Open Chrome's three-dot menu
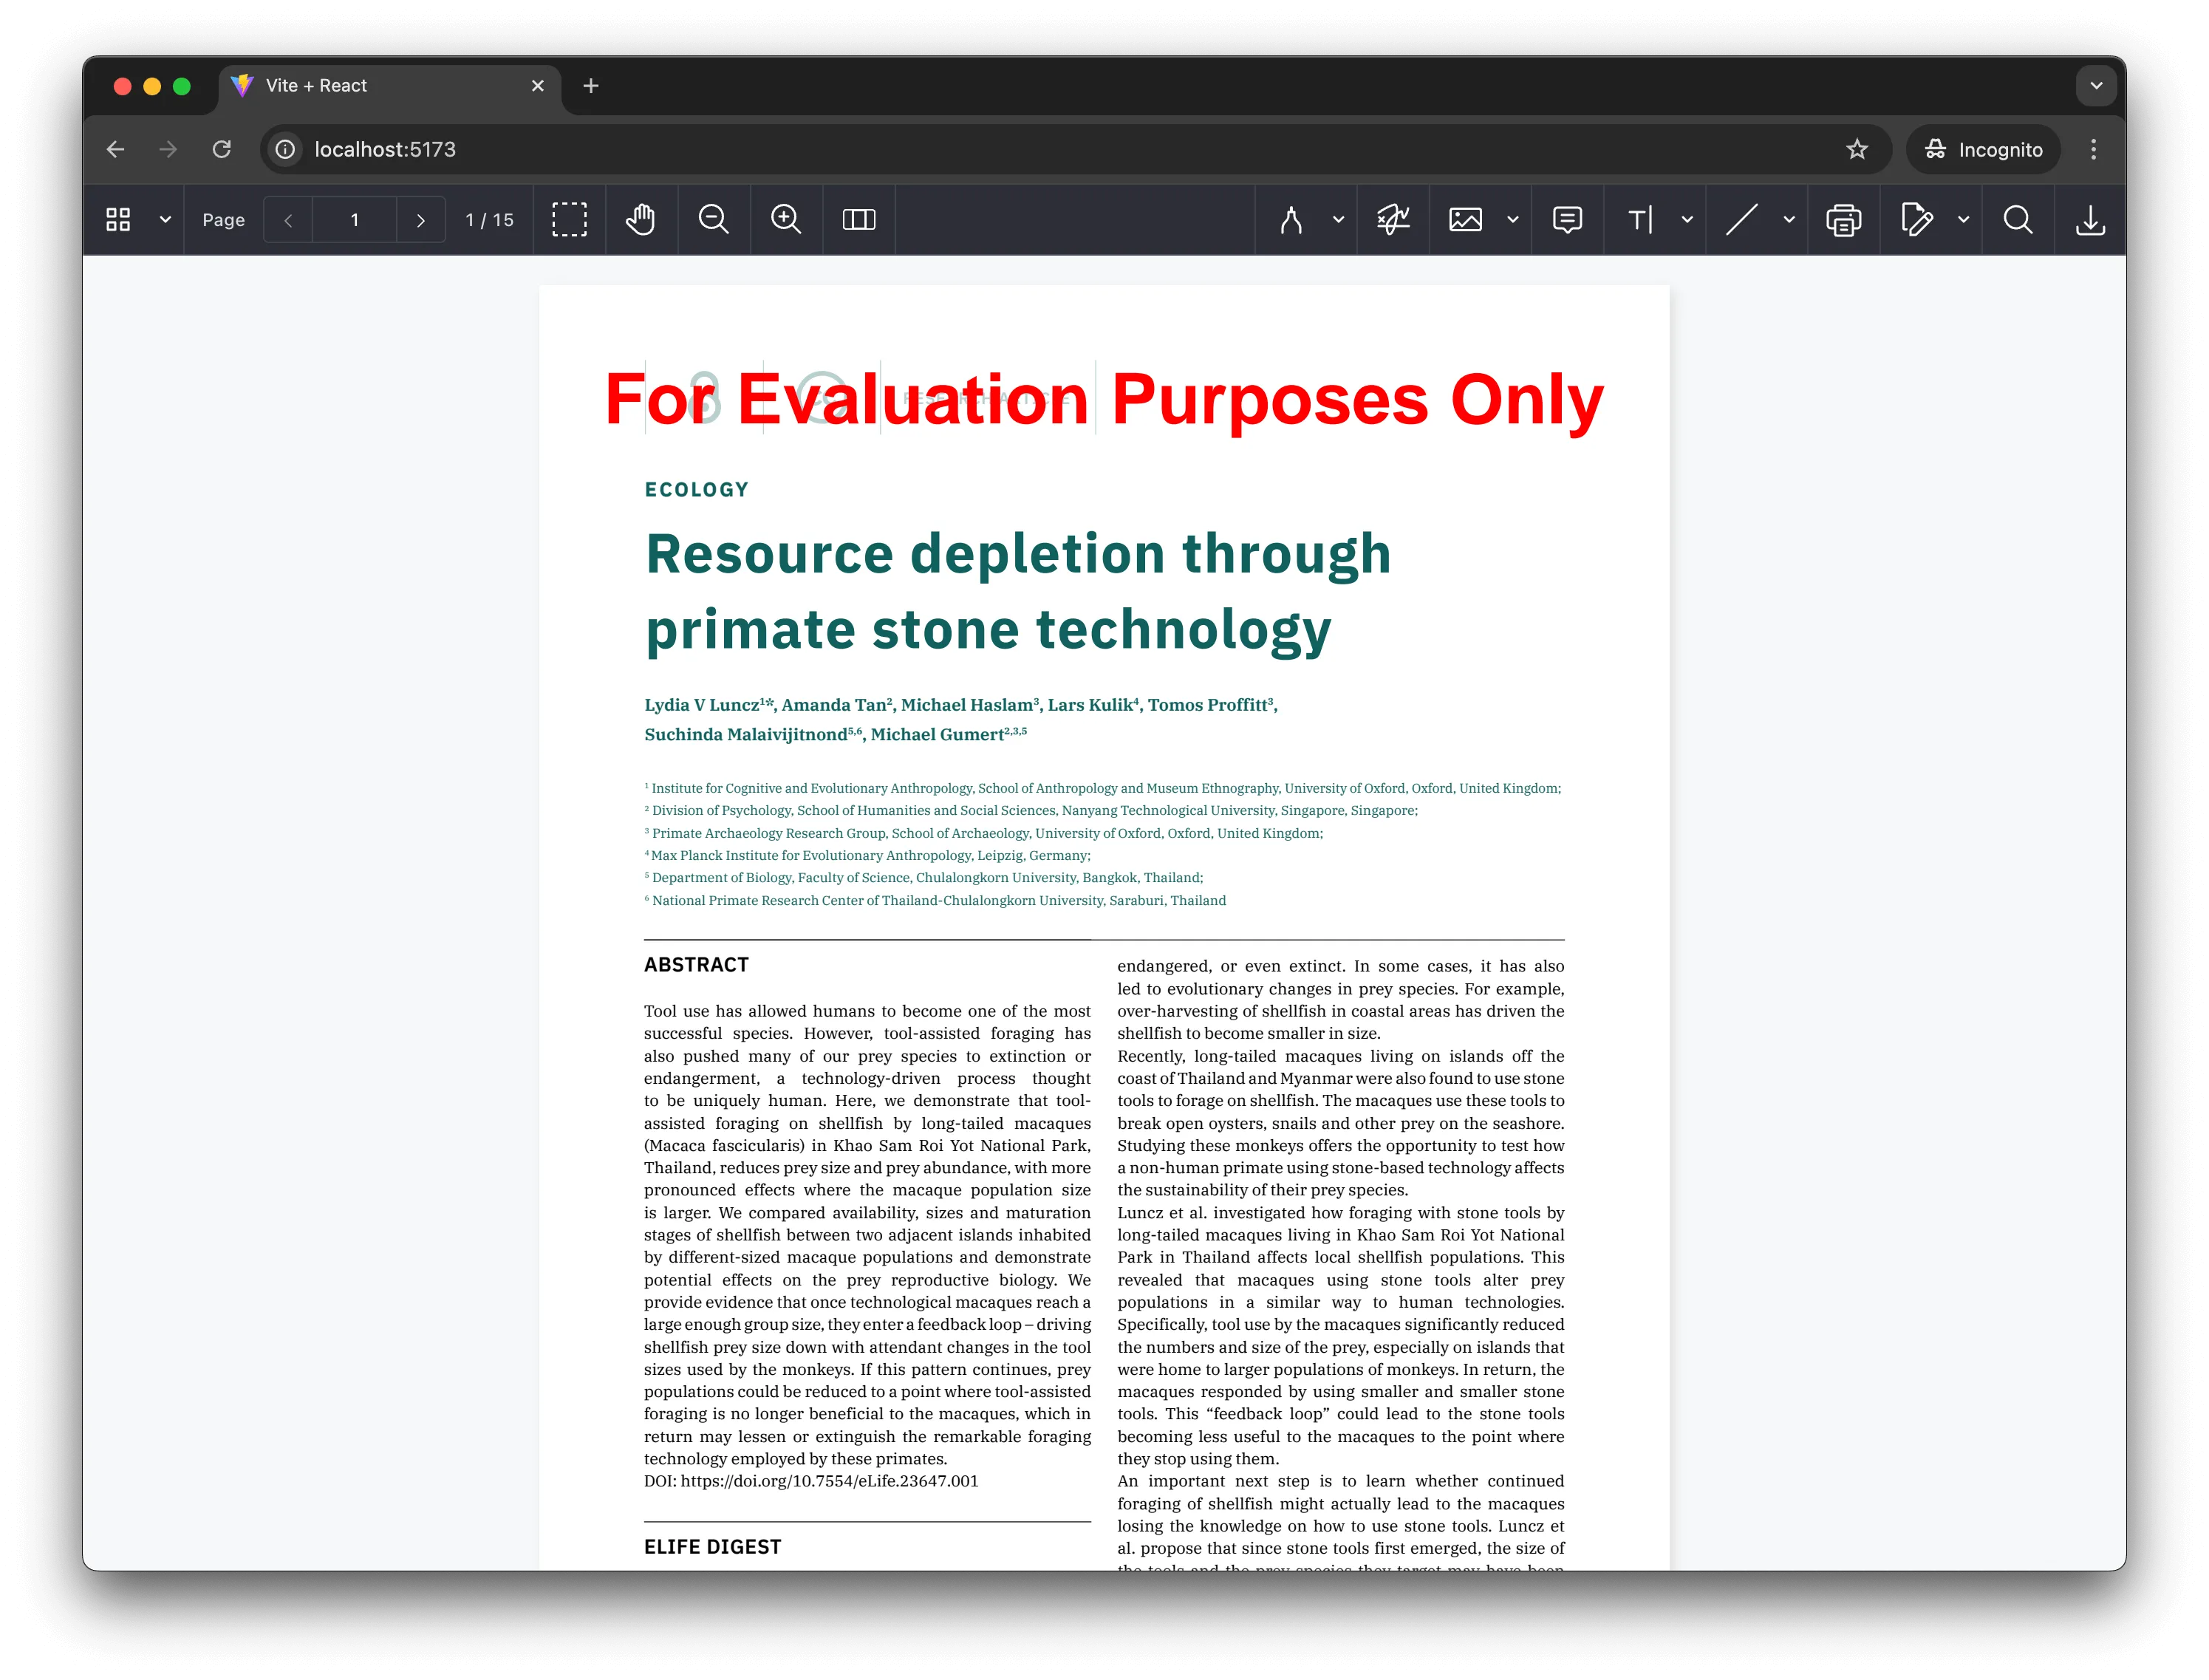Image resolution: width=2209 pixels, height=1680 pixels. [2092, 149]
